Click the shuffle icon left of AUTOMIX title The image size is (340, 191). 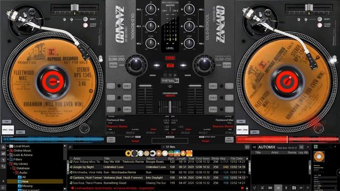point(254,147)
